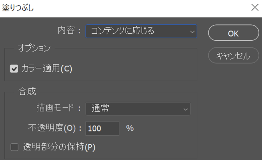This screenshot has height=160, width=262.
Task: Enable the 透明部分の保持 checkbox
Action: pos(14,147)
